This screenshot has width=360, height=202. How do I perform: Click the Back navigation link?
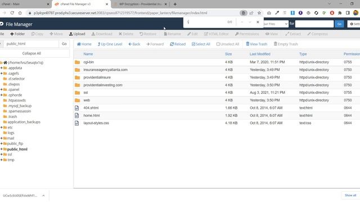tap(134, 44)
